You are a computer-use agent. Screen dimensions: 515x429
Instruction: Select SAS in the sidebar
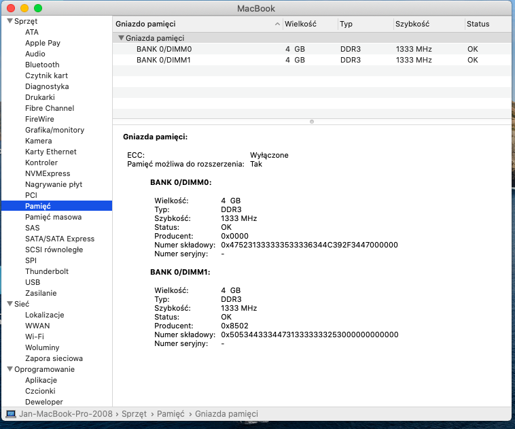click(x=32, y=228)
